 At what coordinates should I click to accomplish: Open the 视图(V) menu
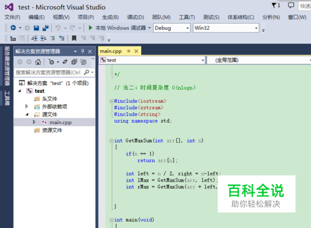(x=61, y=17)
